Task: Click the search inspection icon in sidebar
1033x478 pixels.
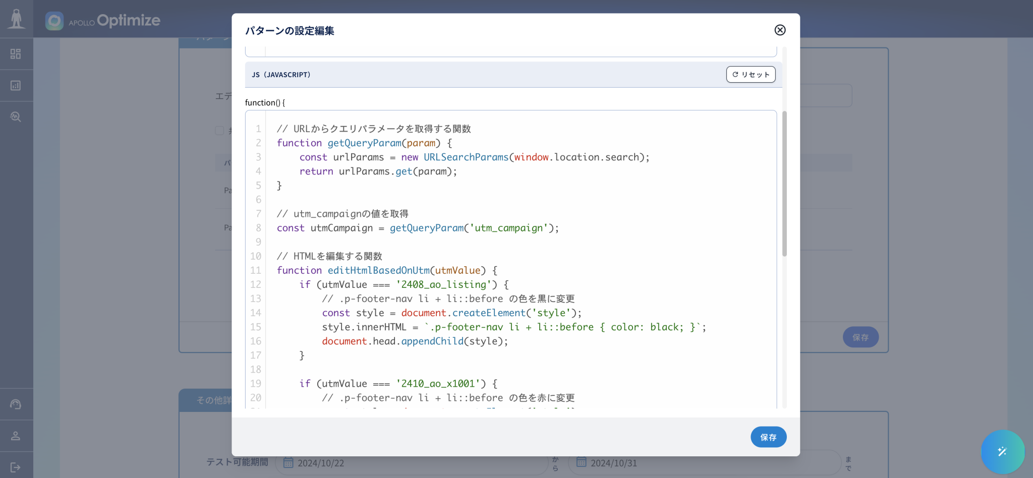Action: point(16,116)
